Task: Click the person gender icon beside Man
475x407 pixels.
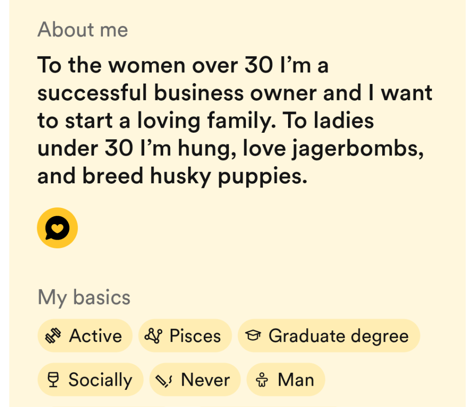Action: pos(263,381)
